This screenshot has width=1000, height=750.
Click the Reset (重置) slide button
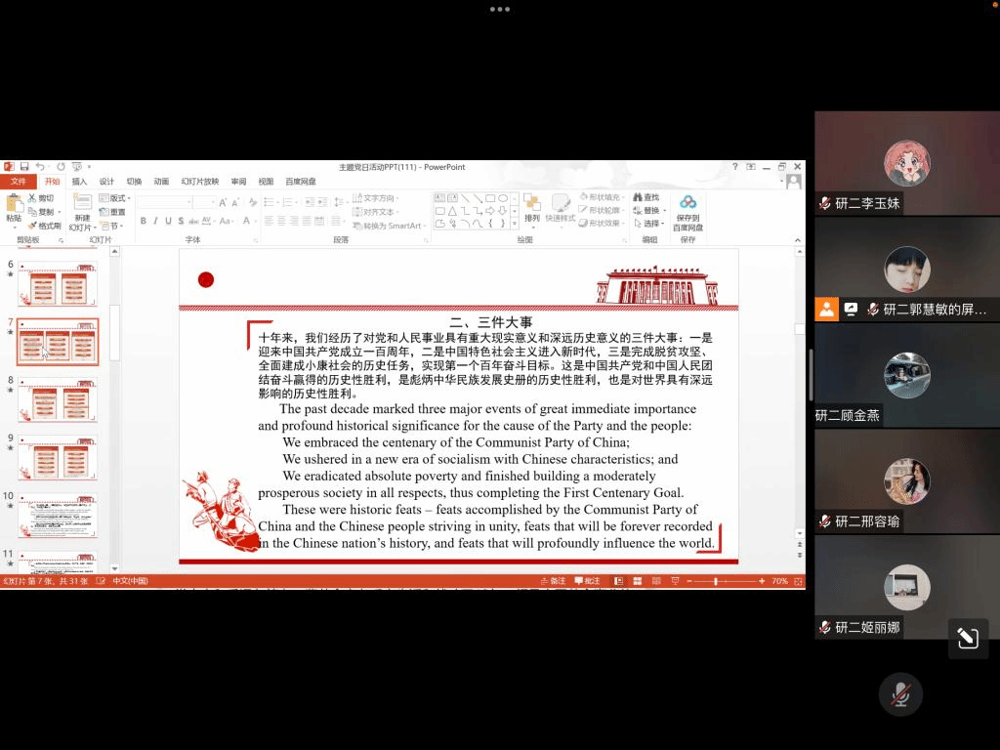point(113,212)
